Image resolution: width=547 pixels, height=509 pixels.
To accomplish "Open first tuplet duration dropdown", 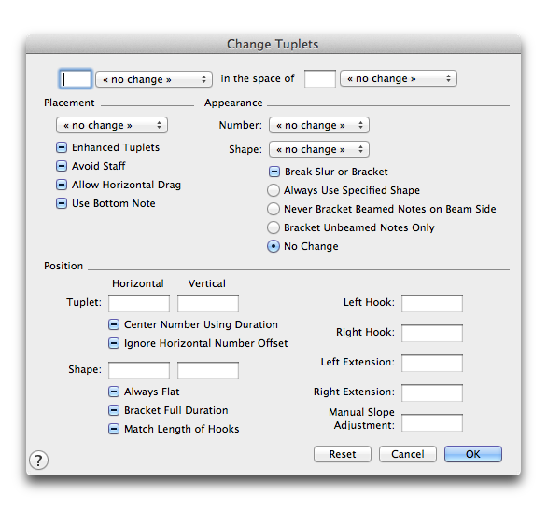I will point(154,79).
